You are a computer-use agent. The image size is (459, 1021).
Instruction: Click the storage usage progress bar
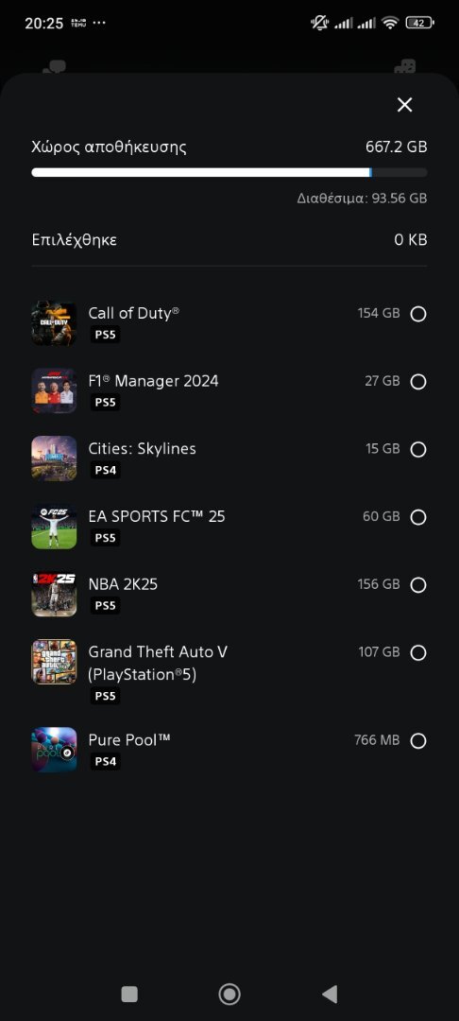[x=229, y=173]
